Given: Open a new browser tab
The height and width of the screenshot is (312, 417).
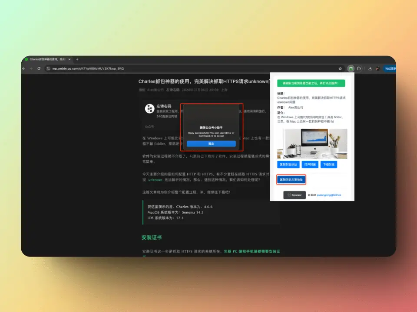Looking at the screenshot, I should tap(77, 59).
